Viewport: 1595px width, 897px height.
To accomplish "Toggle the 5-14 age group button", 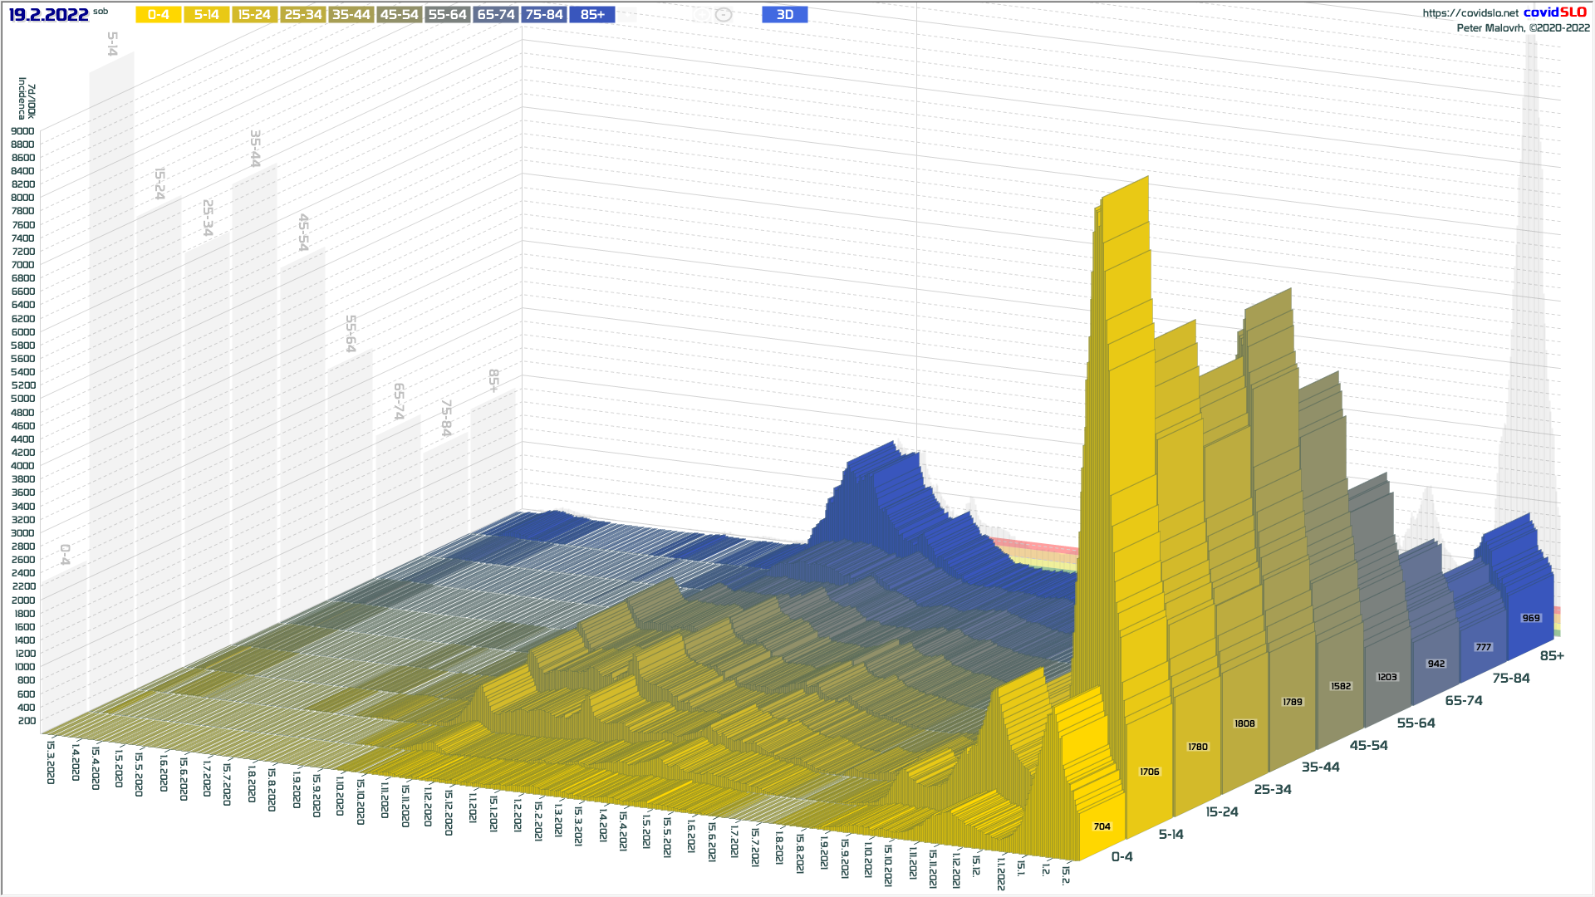I will 207,15.
